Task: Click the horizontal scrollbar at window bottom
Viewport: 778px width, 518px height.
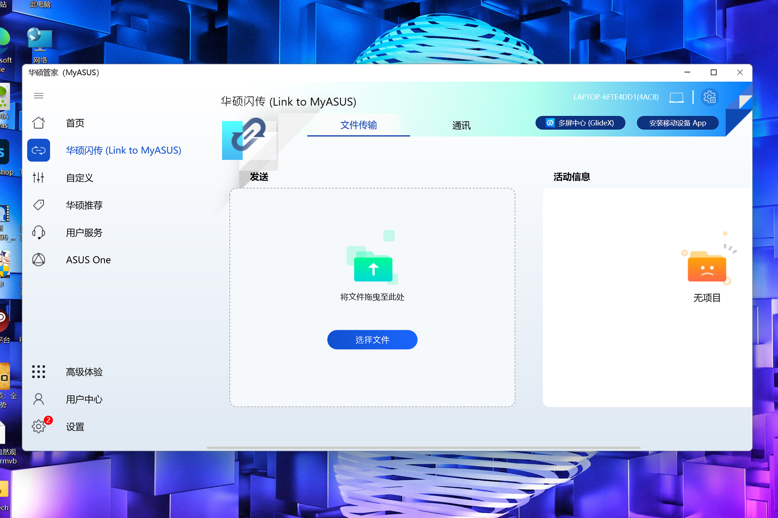Action: coord(423,448)
